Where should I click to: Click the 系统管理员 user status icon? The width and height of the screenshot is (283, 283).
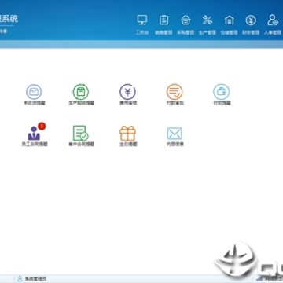click(20, 278)
